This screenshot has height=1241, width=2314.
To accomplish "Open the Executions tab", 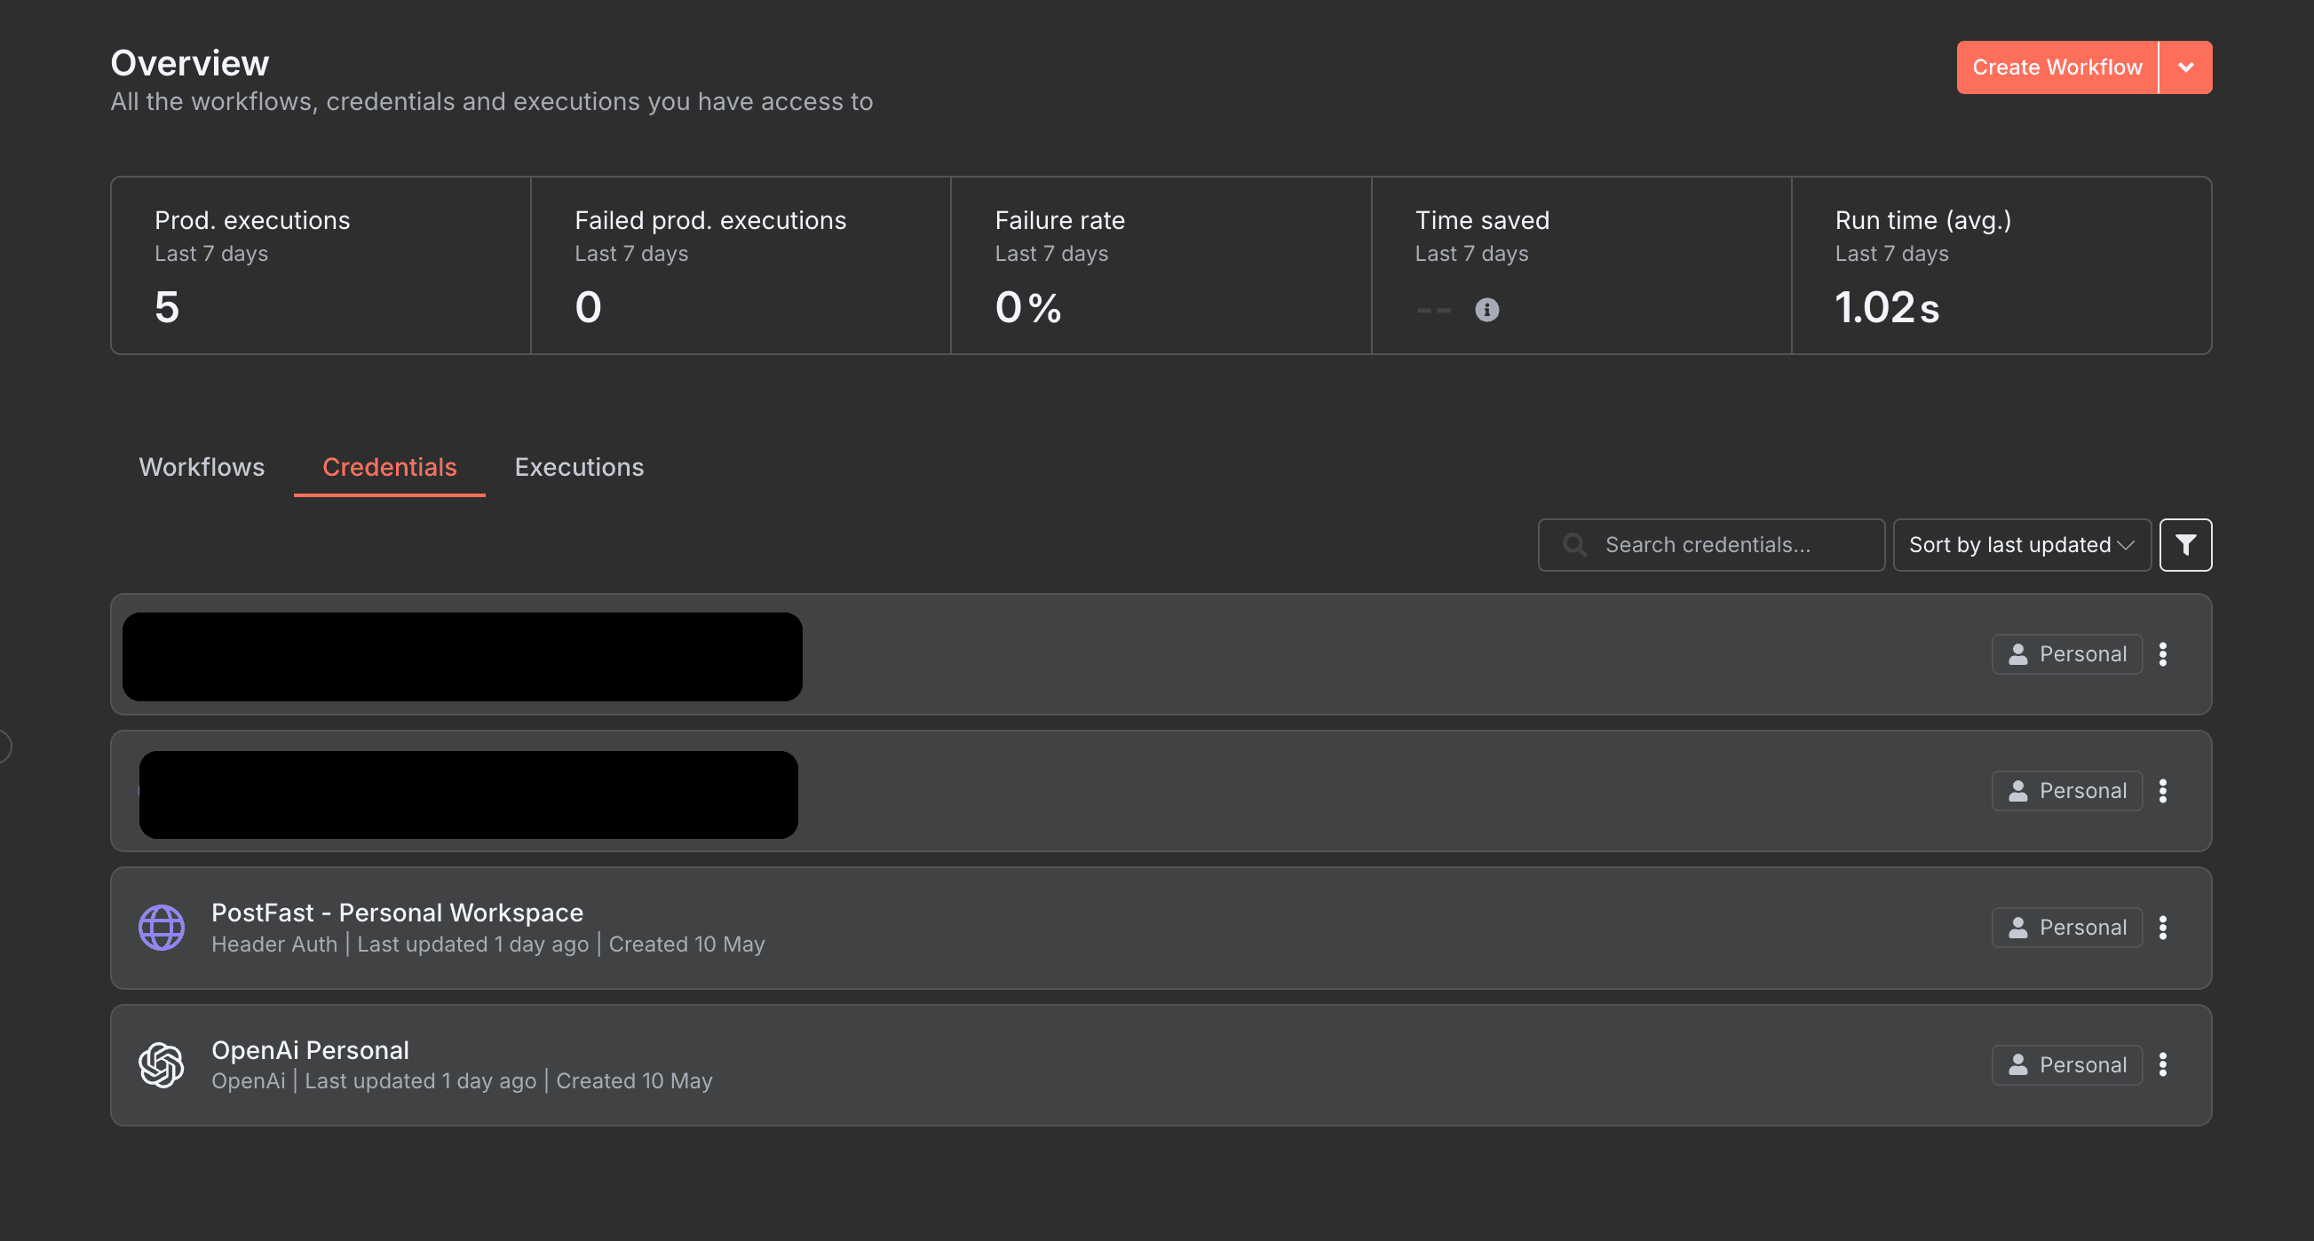I will (x=580, y=467).
